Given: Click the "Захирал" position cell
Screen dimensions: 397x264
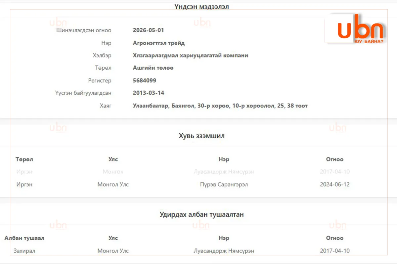Looking at the screenshot, I should [x=24, y=251].
